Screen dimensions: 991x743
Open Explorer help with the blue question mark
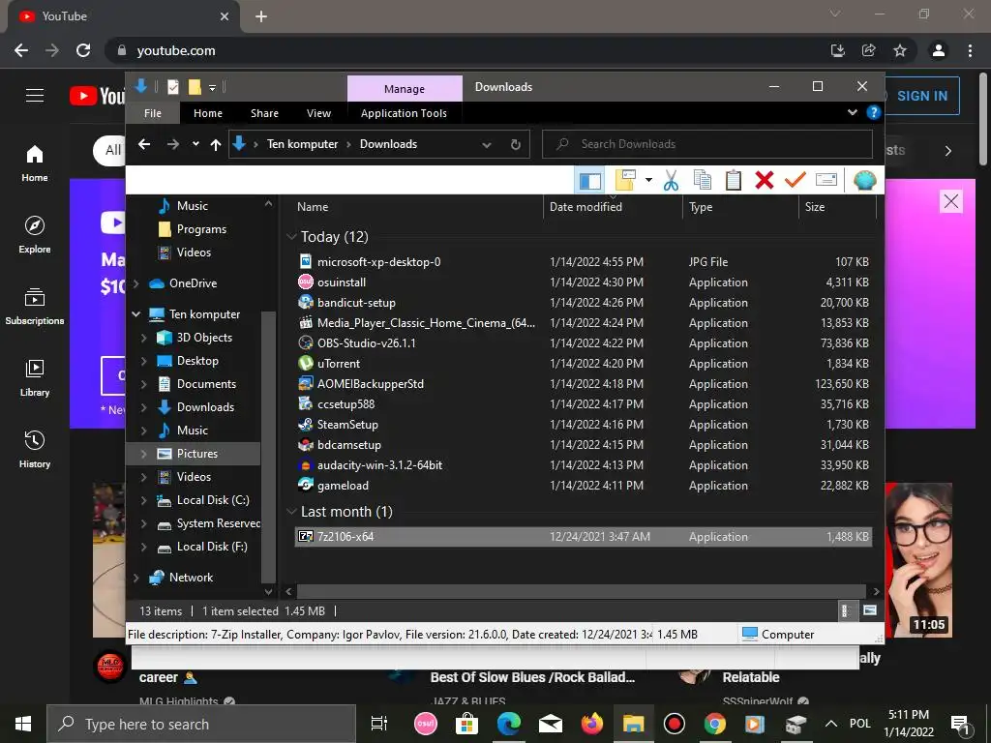[x=874, y=112]
